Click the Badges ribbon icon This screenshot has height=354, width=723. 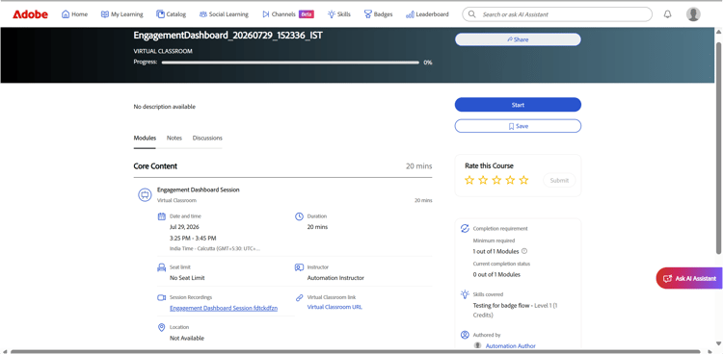[367, 14]
